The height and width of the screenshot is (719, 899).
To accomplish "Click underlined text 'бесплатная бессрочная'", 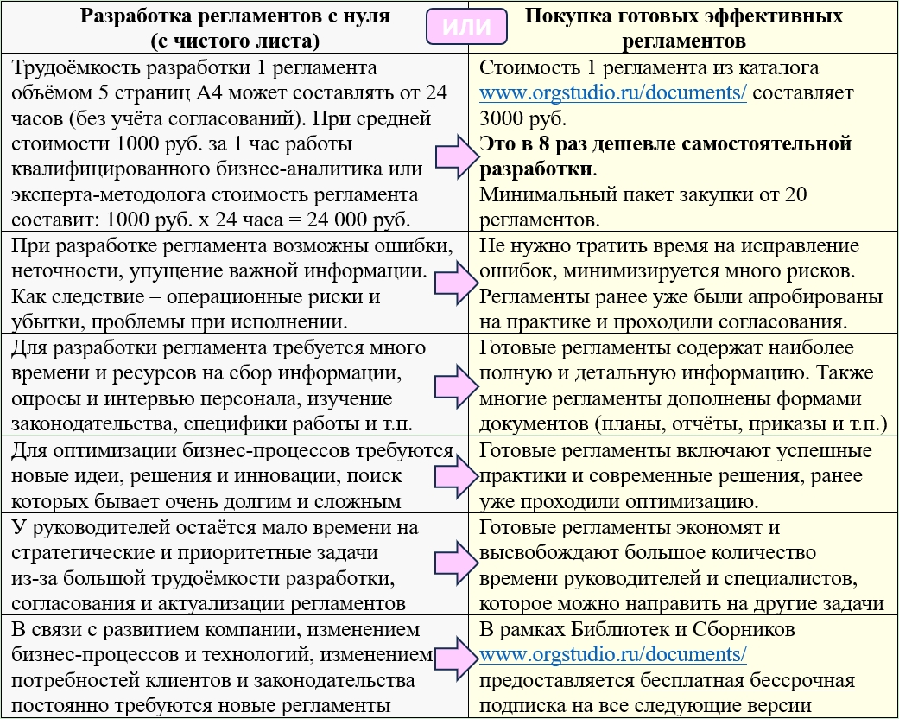I will (748, 681).
